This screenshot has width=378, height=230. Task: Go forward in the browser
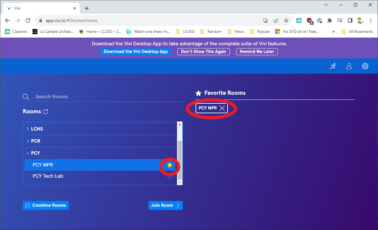(18, 20)
